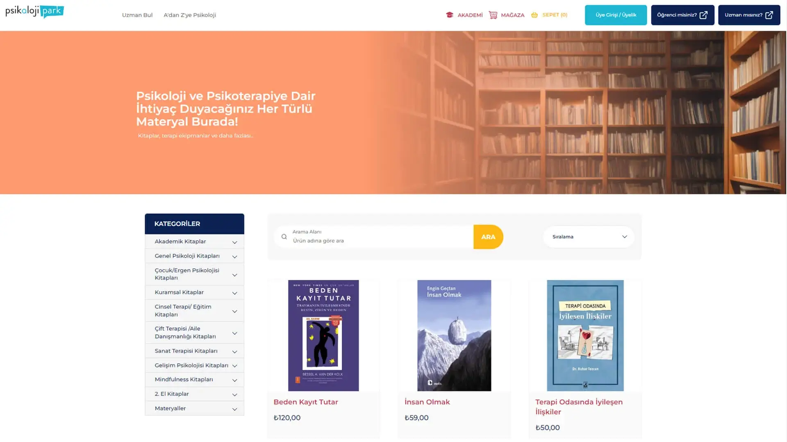
Task: Open the İnsan Olmak product title
Action: (x=427, y=402)
